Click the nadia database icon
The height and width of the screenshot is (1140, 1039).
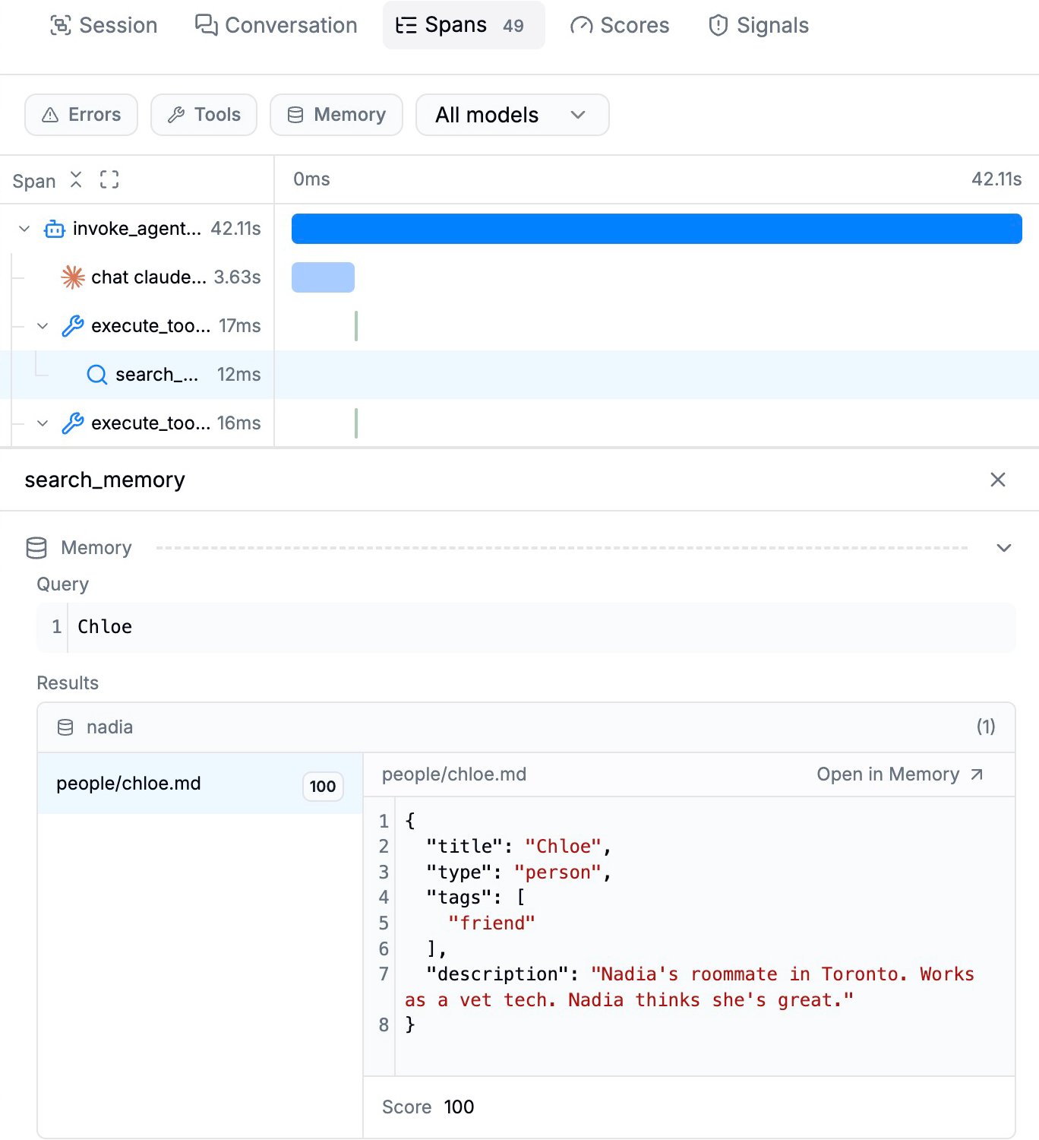pos(65,727)
